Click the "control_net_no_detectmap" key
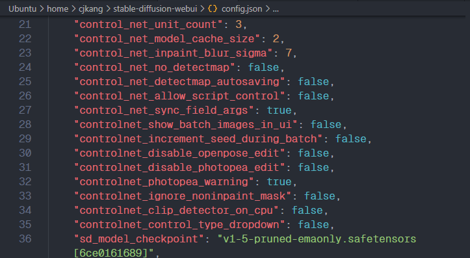The width and height of the screenshot is (470, 258). click(154, 68)
